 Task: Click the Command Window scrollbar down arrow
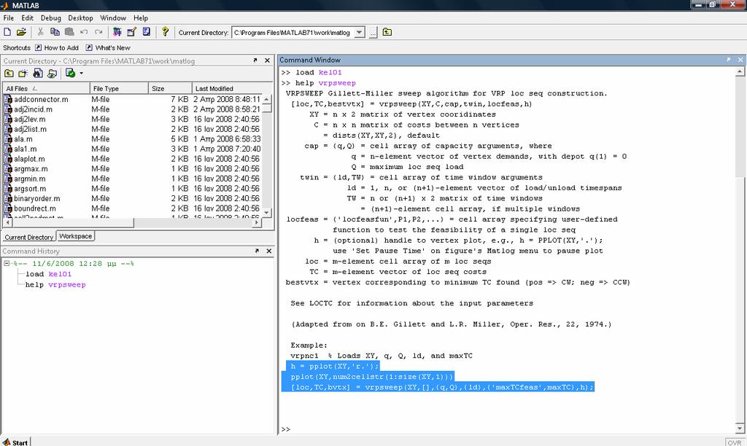740,428
